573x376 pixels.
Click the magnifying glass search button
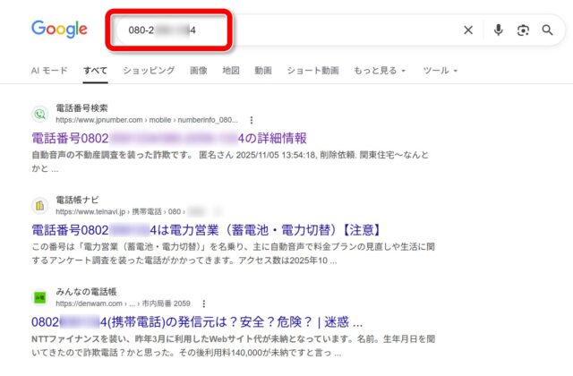[548, 30]
